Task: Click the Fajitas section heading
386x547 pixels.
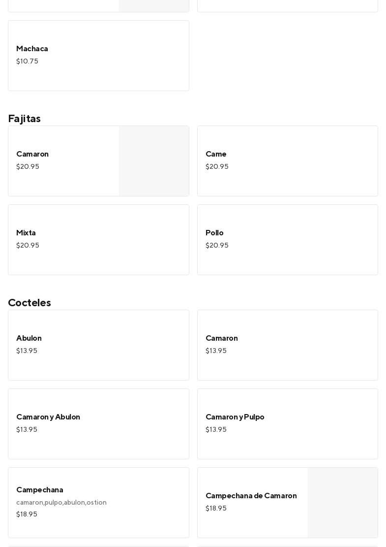Action: (x=25, y=119)
